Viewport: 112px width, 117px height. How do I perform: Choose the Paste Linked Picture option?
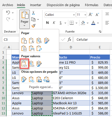point(46,79)
